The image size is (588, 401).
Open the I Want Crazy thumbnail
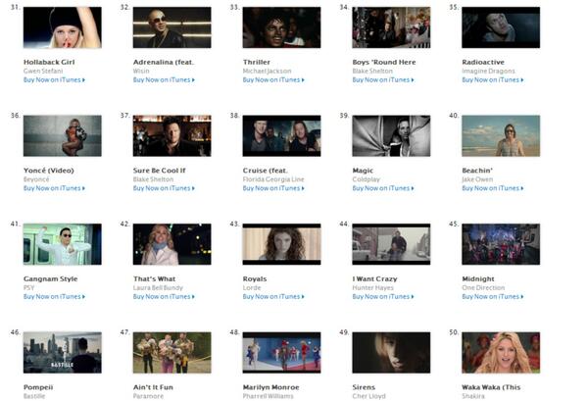(391, 244)
